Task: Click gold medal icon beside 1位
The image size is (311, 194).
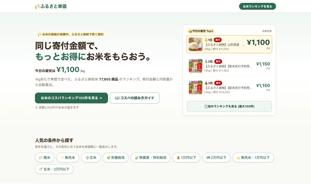Action: [x=206, y=40]
